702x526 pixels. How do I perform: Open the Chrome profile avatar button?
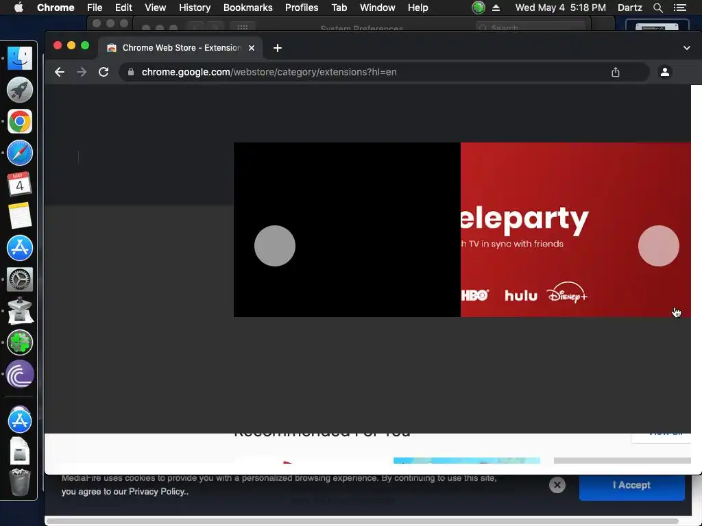[665, 72]
